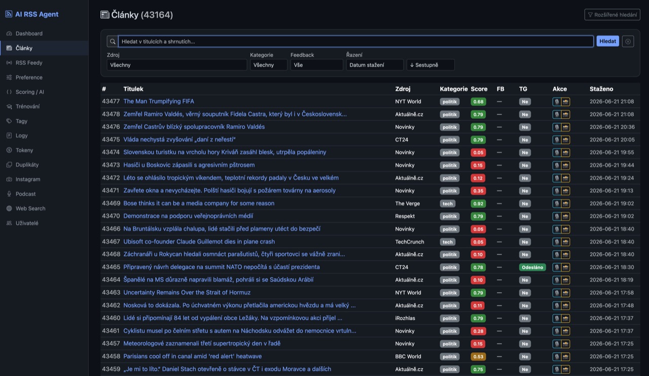The image size is (649, 376).
Task: Click the tech badge on Ubisoft article row
Action: coord(448,242)
